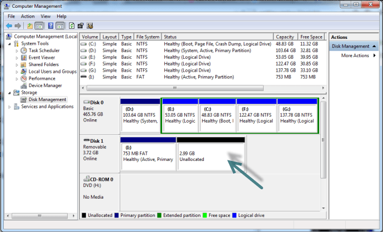The height and width of the screenshot is (232, 383).
Task: Select the Event Viewer tree item
Action: 42,58
